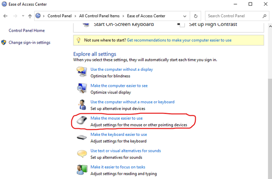Viewport: 272px width, 179px height.
Task: Click the shield icon next to Change sign-in settings
Action: tap(4, 42)
